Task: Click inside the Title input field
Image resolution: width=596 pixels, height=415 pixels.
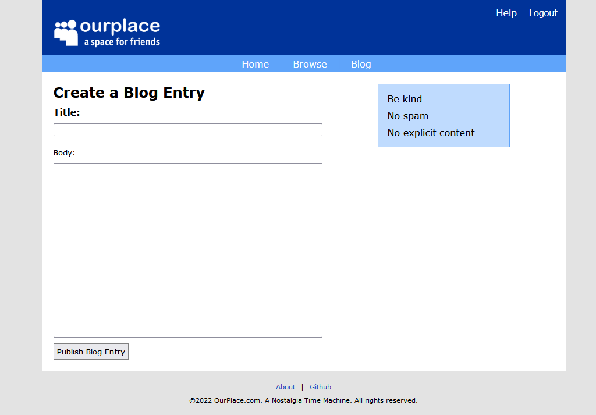Action: 187,129
